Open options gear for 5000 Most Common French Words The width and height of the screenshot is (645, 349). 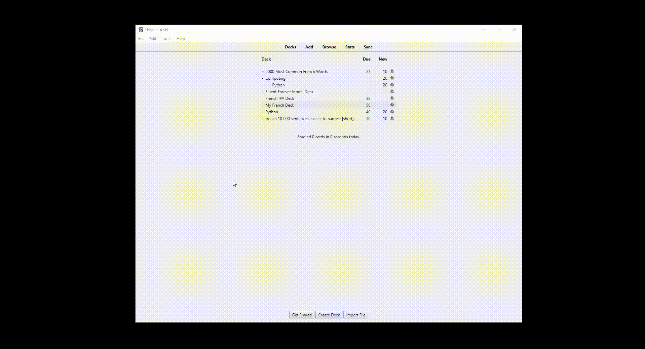click(x=392, y=71)
